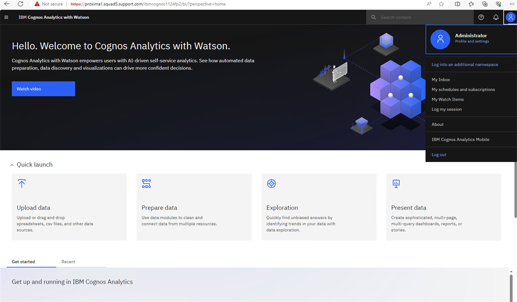Select the Get started tab
517x302 pixels.
[23, 262]
